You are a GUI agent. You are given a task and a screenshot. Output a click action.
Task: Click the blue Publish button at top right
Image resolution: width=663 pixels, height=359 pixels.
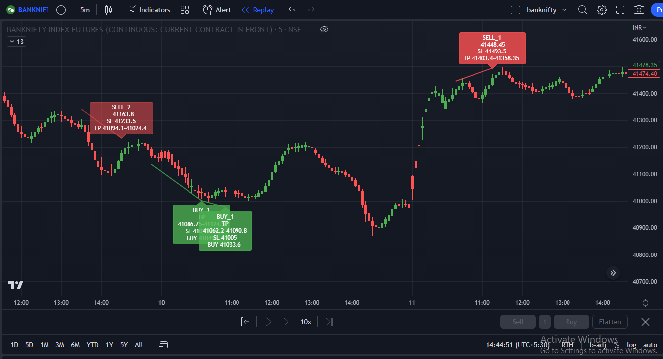click(657, 10)
